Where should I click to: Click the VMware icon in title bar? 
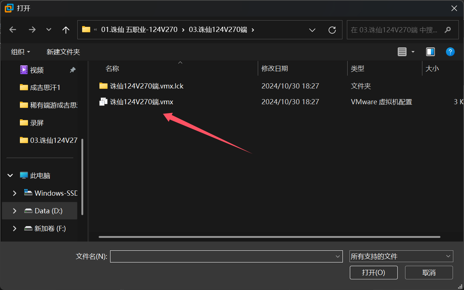tap(9, 8)
